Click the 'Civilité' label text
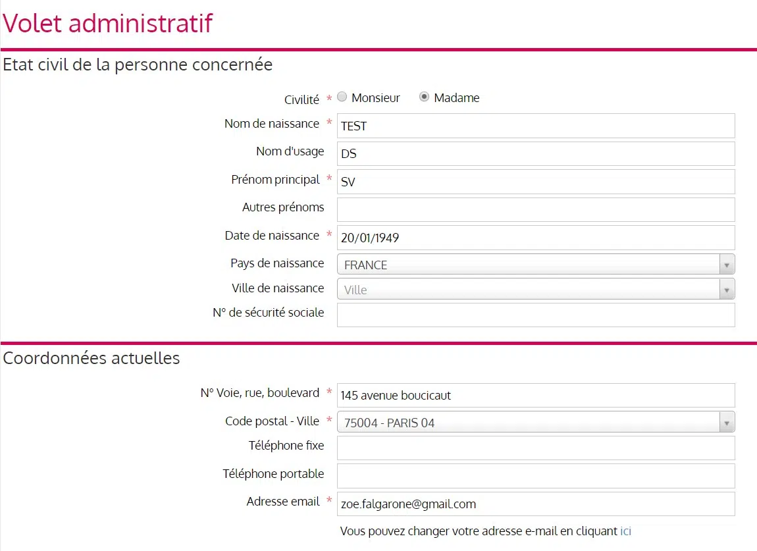Image resolution: width=757 pixels, height=551 pixels. pyautogui.click(x=301, y=99)
